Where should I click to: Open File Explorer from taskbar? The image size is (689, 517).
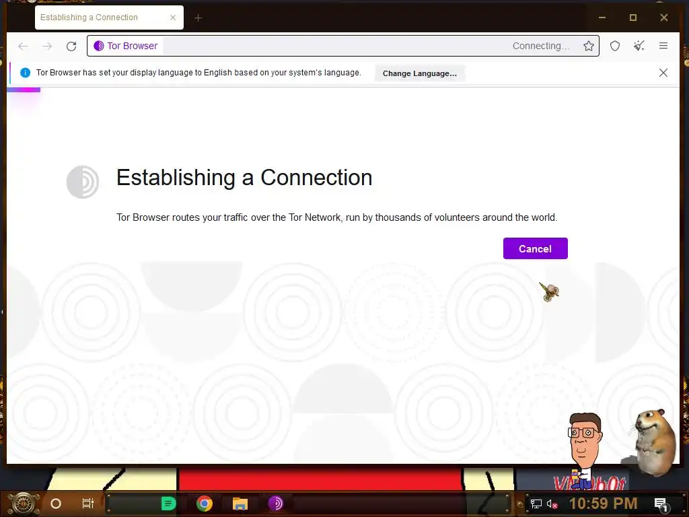tap(240, 504)
